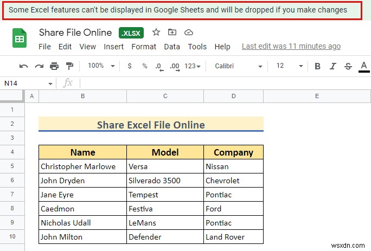
Task: Select column B header
Action: click(82, 96)
